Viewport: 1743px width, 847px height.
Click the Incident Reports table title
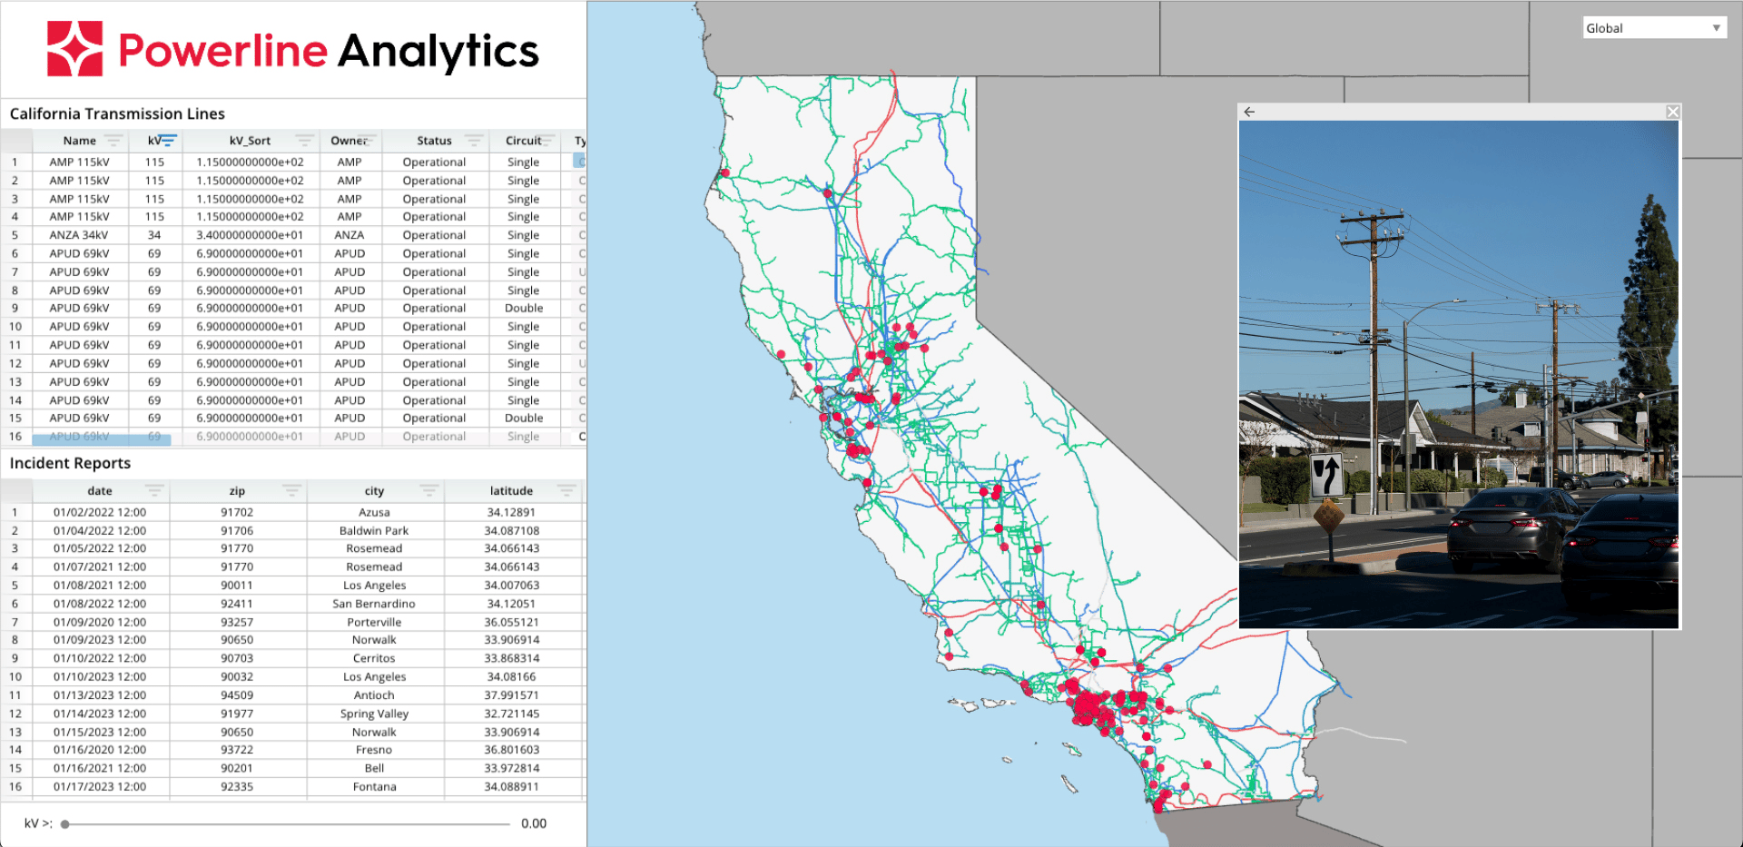tap(70, 463)
